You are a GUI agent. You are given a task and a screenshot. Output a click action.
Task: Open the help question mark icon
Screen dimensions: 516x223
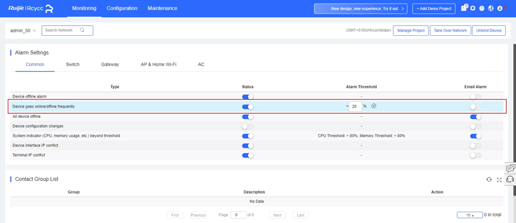[482, 8]
